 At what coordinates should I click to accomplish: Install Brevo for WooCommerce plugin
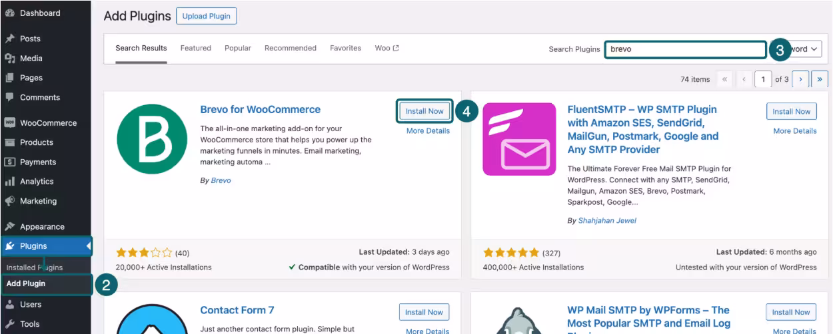pos(424,111)
